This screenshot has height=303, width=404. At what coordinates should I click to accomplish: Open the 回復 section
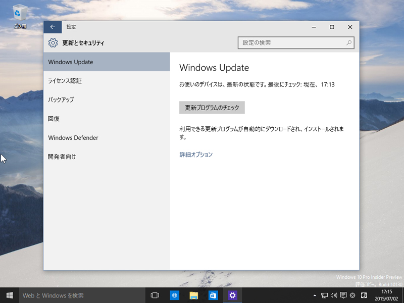coord(107,119)
